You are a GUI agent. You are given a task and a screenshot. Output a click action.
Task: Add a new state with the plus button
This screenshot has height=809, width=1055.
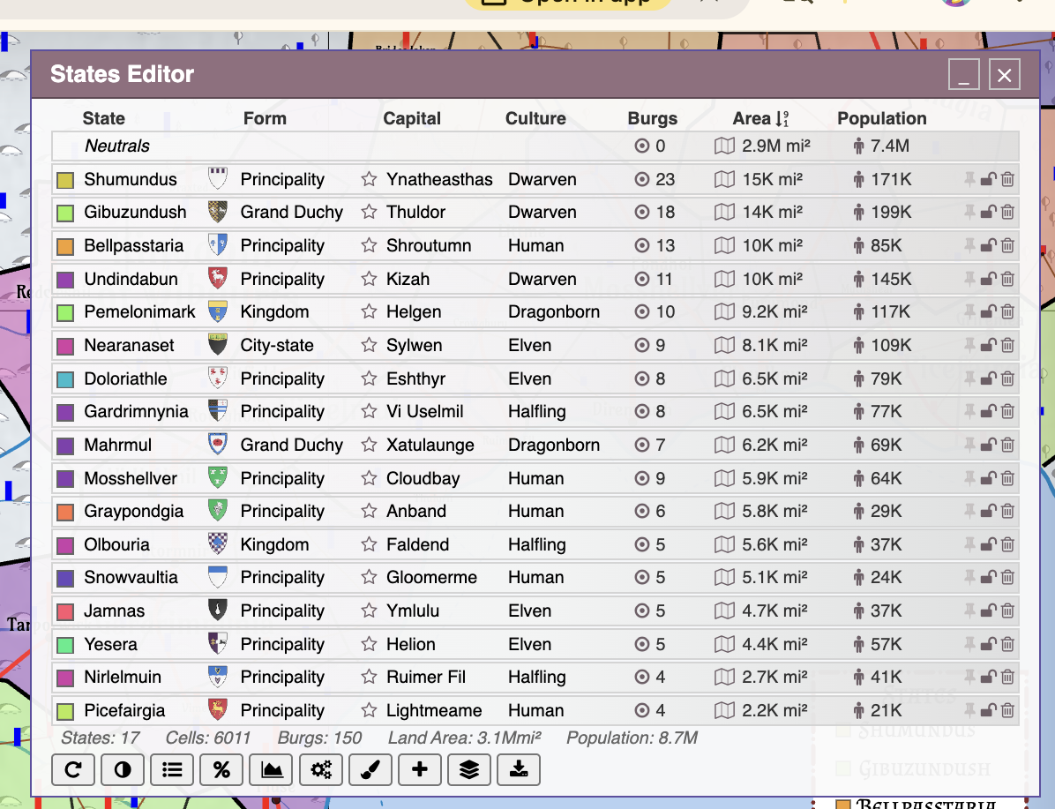tap(420, 769)
